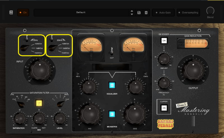Toggle the plugin On power button

(x=23, y=13)
